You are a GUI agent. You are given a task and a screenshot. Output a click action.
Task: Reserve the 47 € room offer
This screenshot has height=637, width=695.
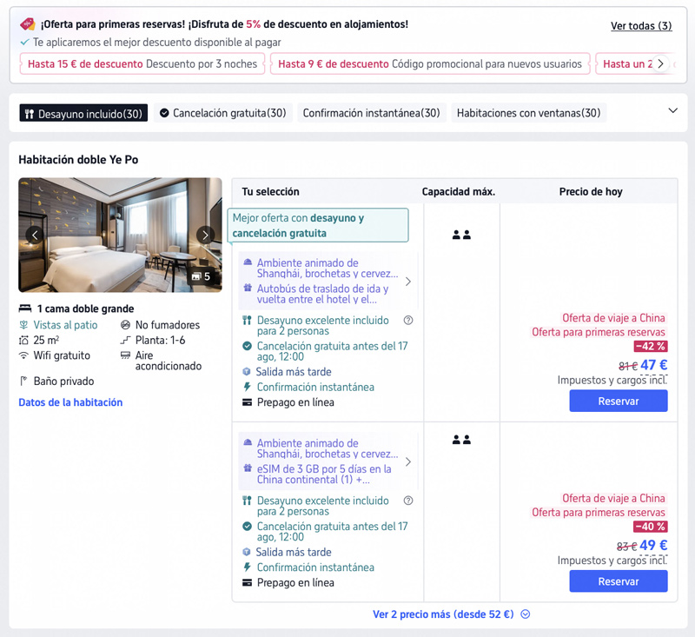tap(619, 401)
